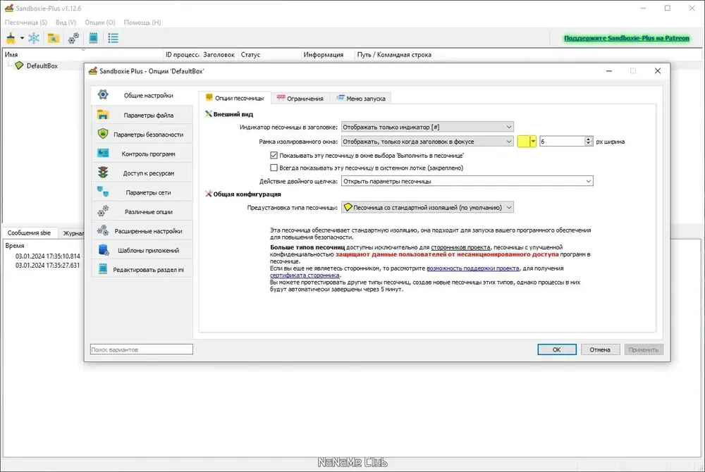Decrease border width with spinner down arrow
The image size is (705, 472).
click(x=588, y=144)
